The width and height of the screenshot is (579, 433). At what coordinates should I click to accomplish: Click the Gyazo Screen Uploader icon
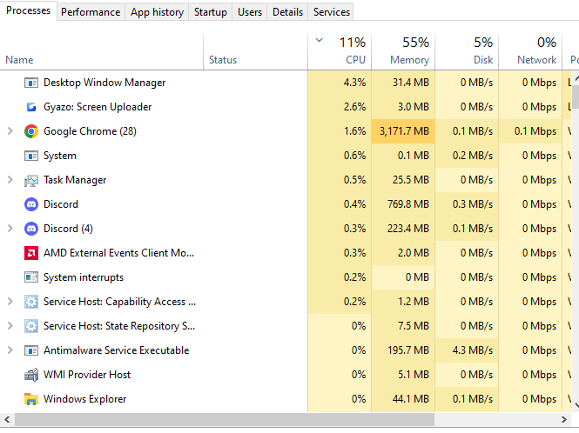click(31, 107)
